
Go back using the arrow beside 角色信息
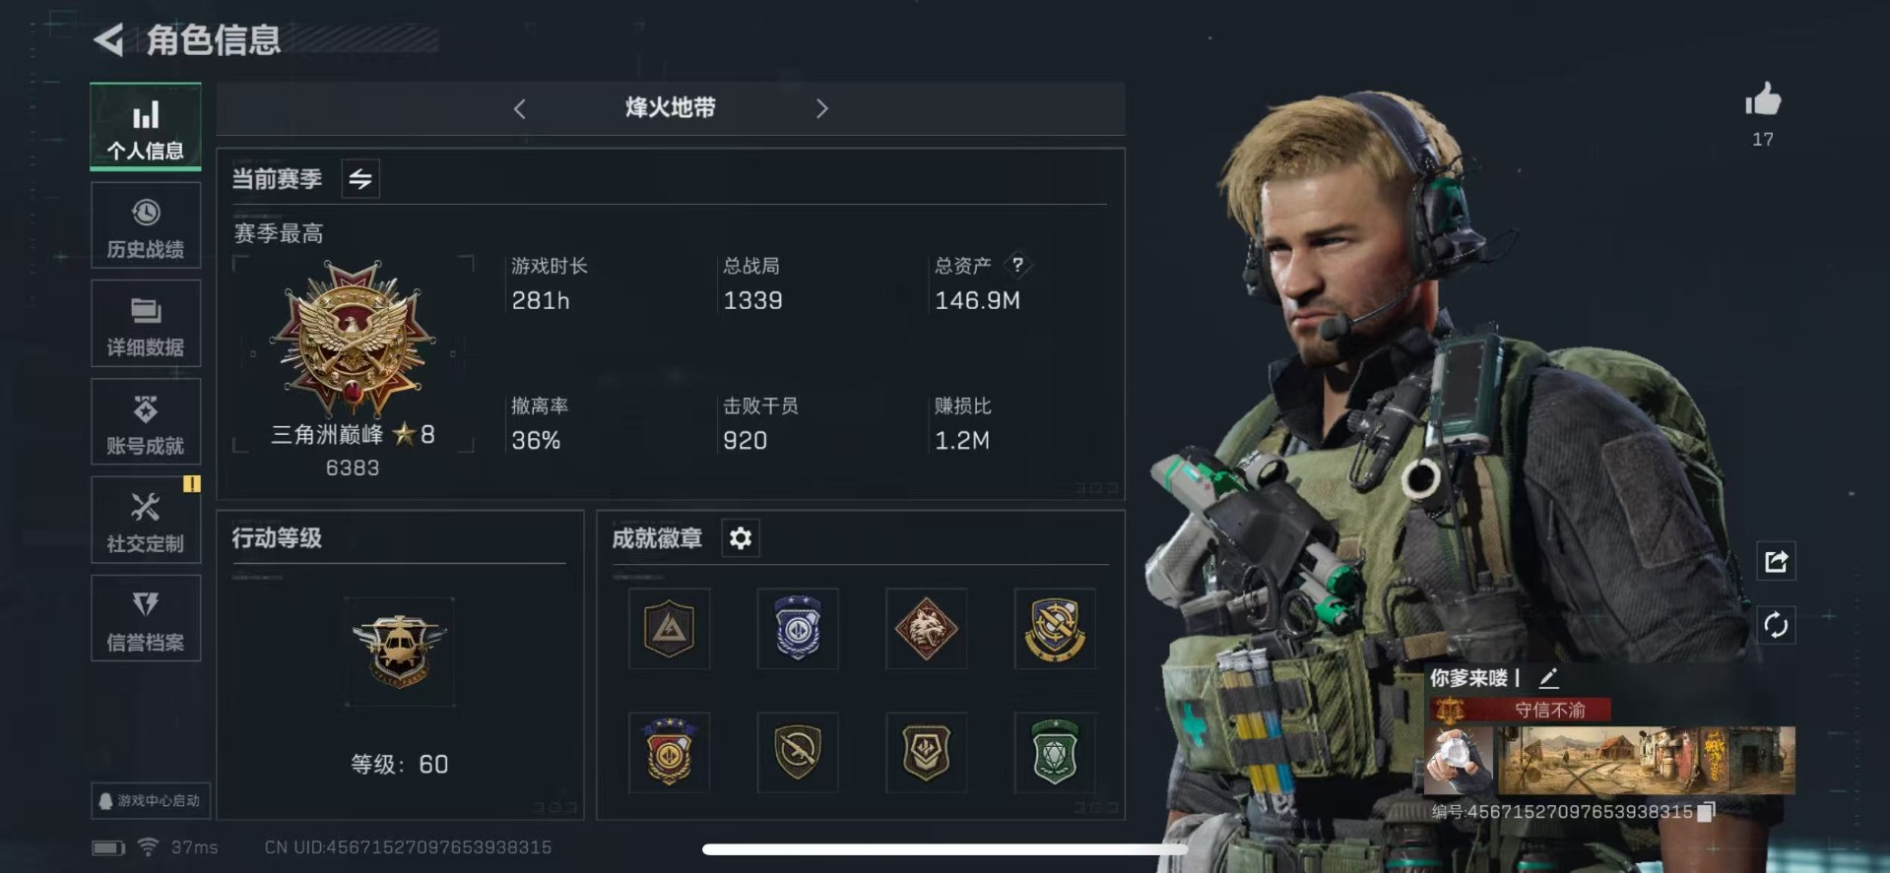pos(108,40)
